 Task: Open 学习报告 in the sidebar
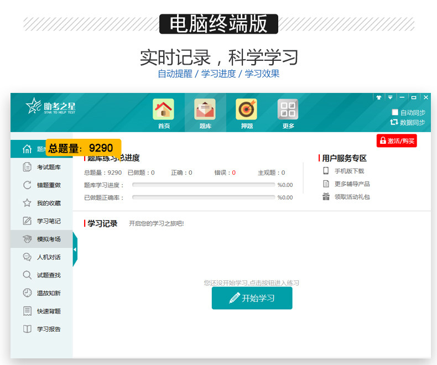pyautogui.click(x=41, y=329)
